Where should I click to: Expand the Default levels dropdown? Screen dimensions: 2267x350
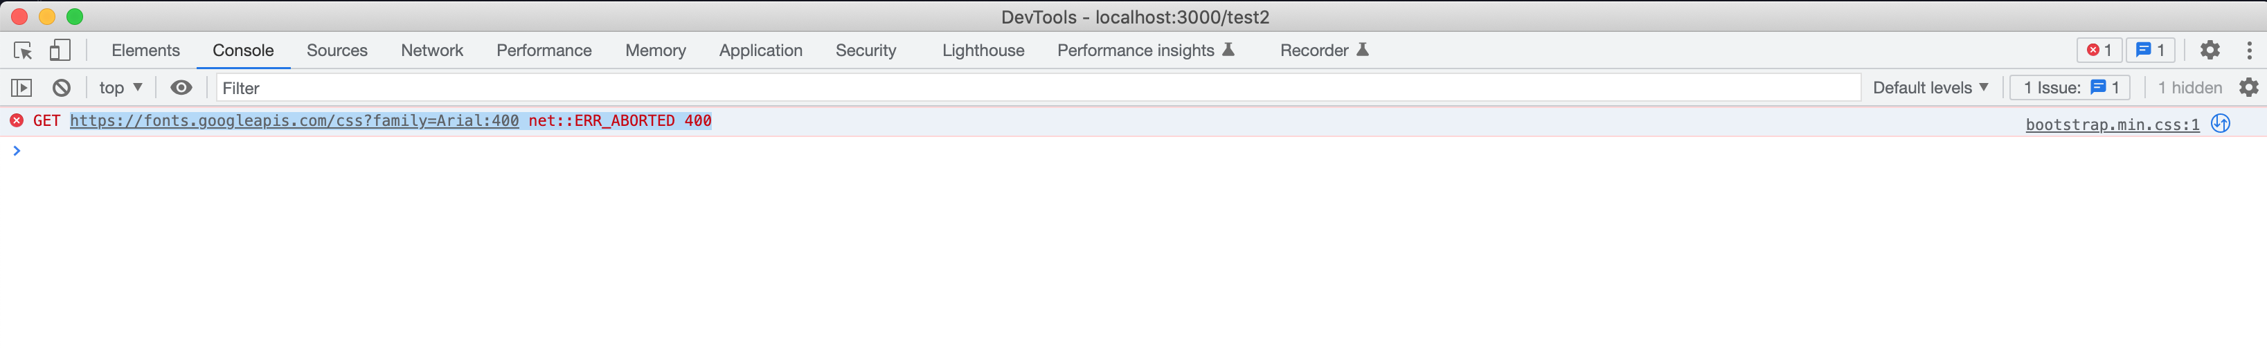(x=1930, y=88)
